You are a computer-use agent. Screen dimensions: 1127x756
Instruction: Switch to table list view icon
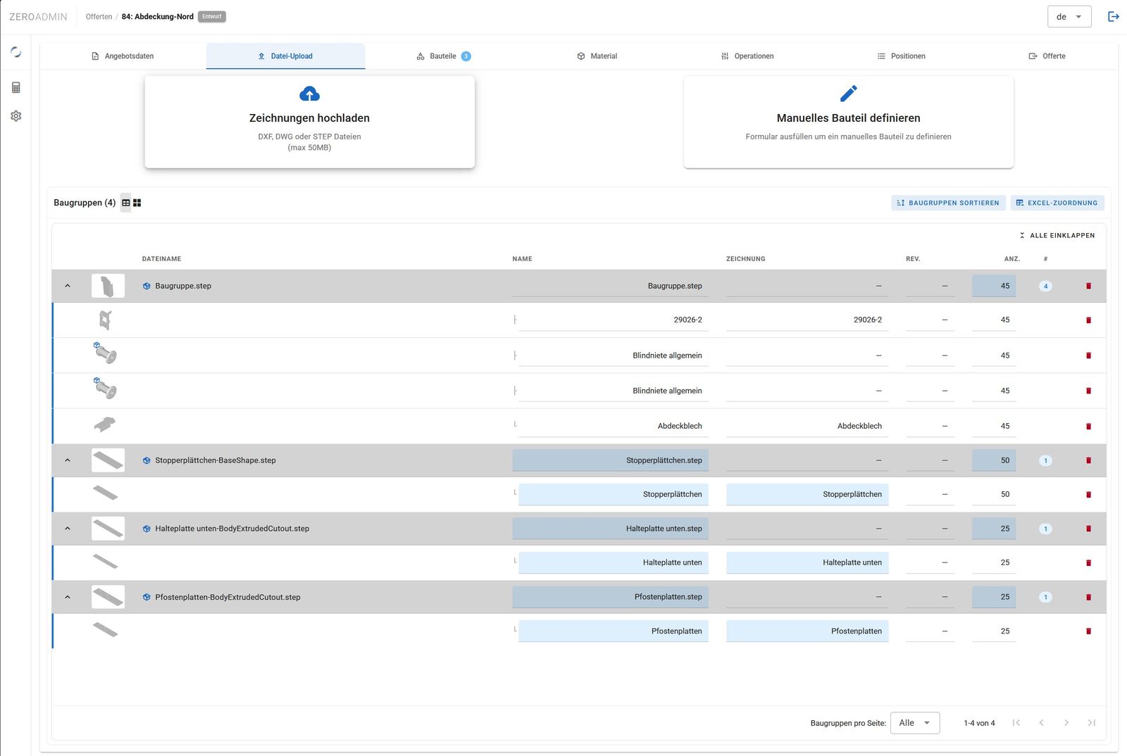[126, 203]
